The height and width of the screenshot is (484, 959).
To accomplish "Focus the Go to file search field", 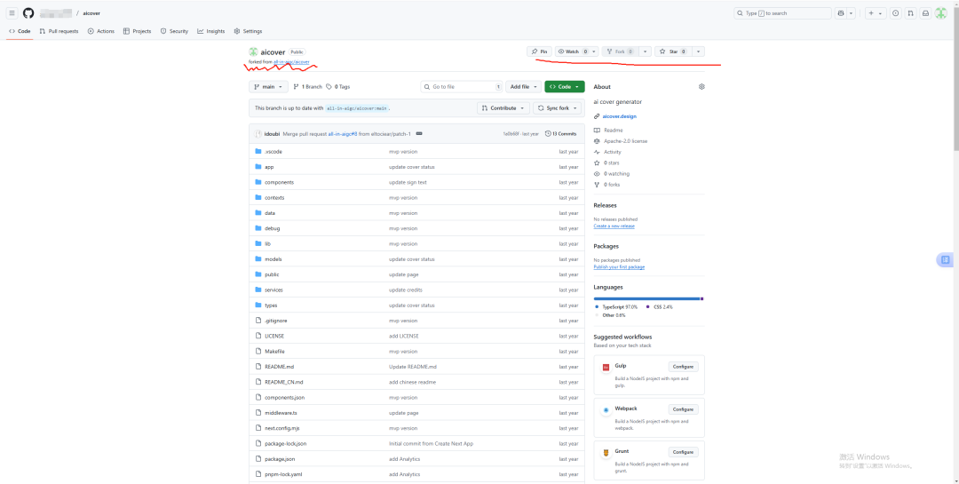I will [x=463, y=87].
